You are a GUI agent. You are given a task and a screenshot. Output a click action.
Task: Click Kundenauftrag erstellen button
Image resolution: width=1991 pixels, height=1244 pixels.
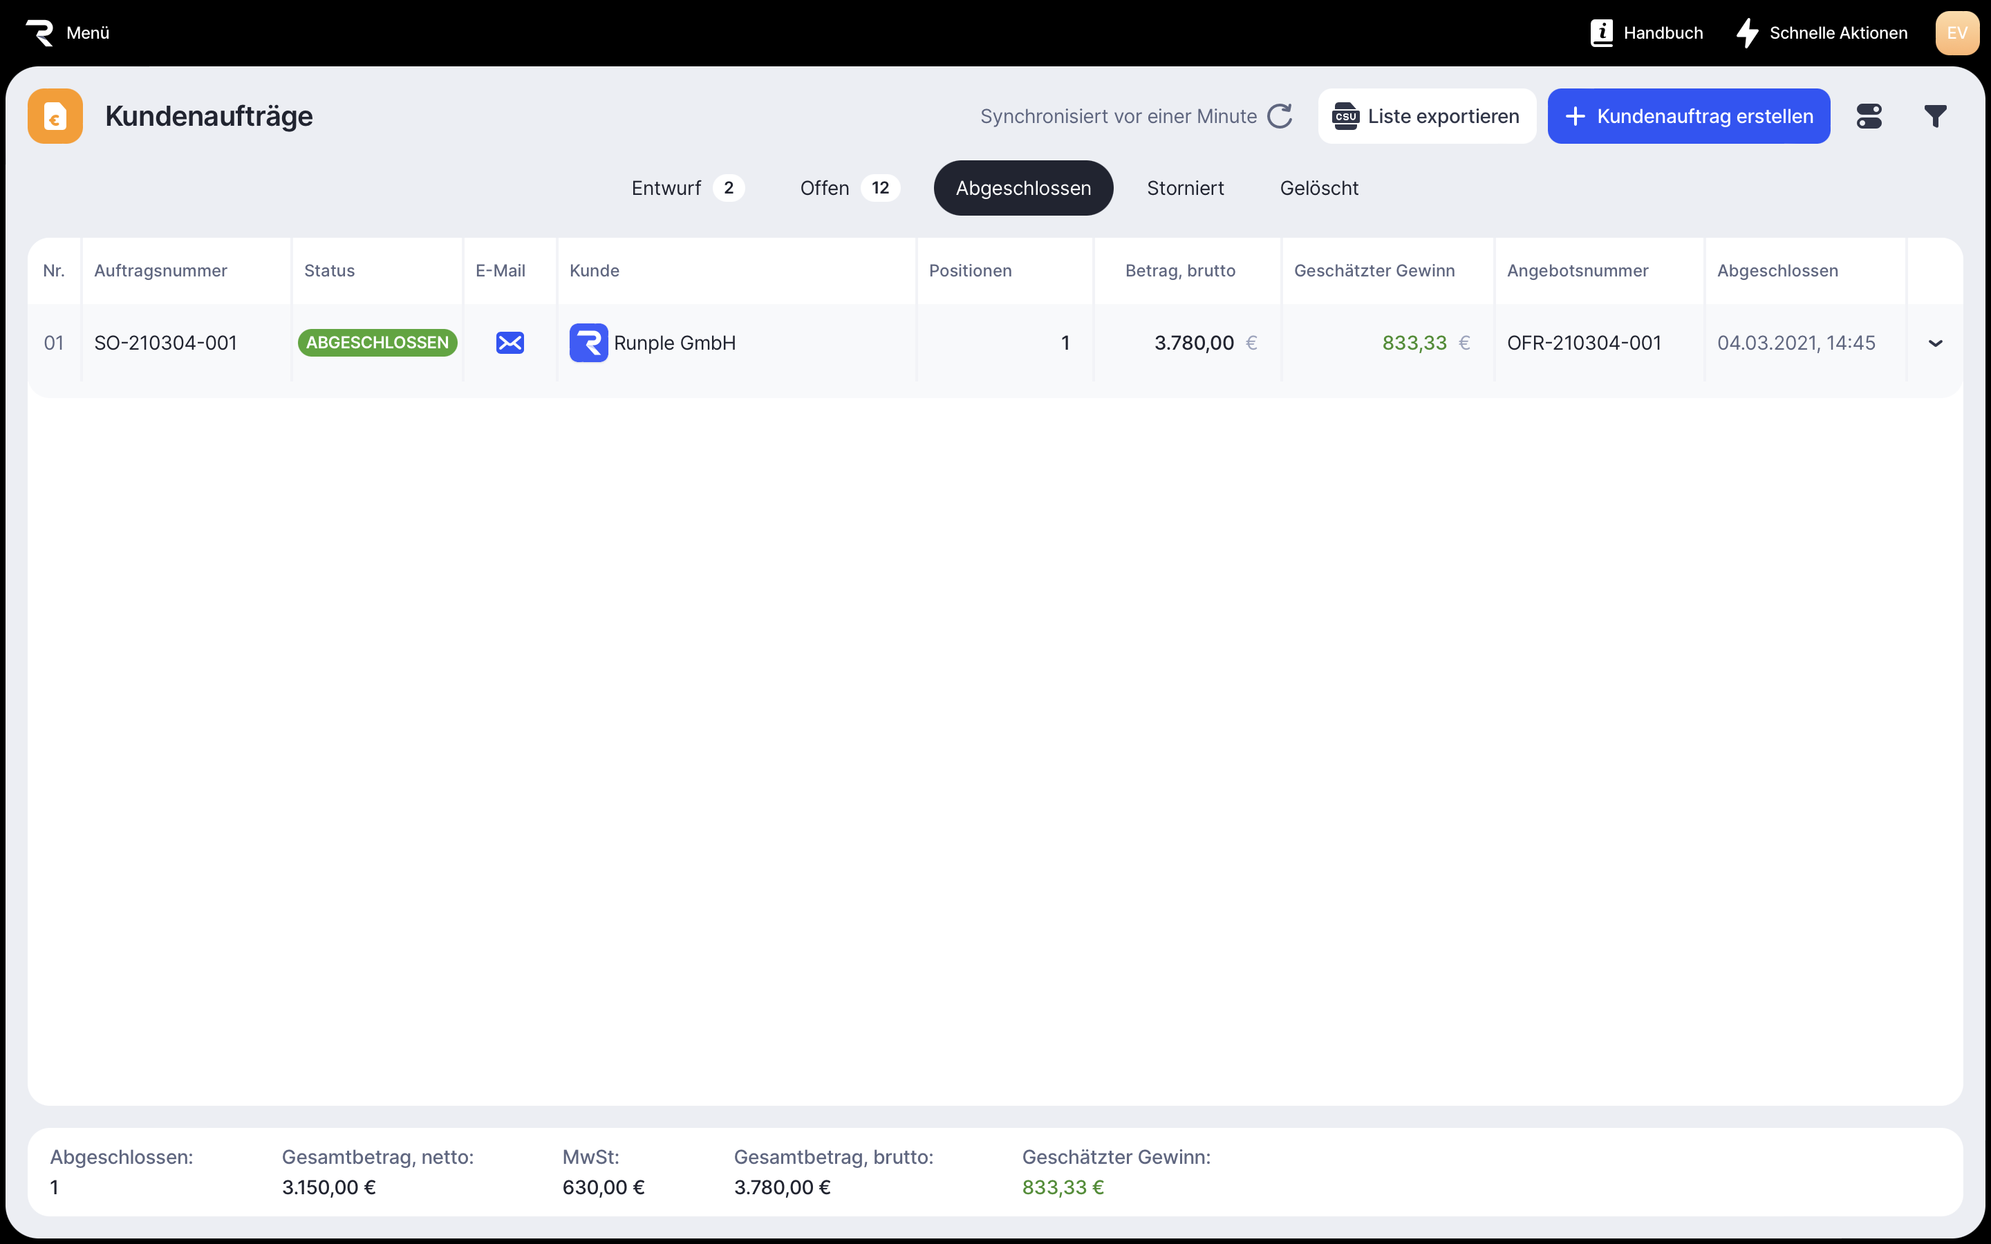tap(1688, 116)
